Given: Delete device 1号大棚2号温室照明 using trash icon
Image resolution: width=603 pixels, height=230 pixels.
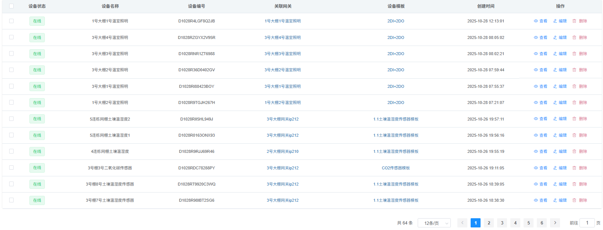Looking at the screenshot, I should pyautogui.click(x=574, y=103).
